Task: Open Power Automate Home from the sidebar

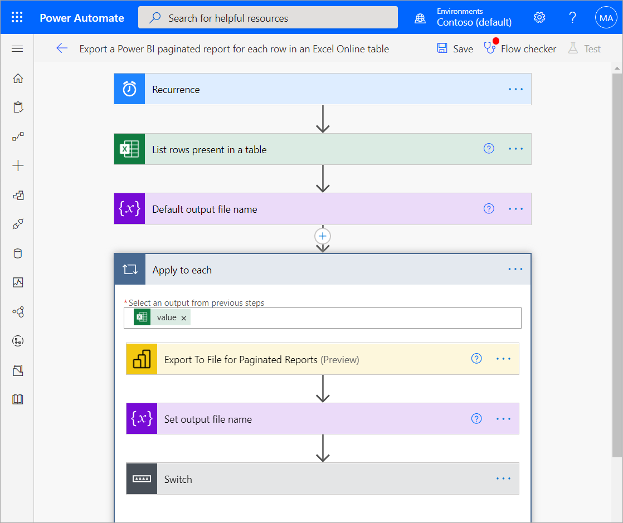Action: click(17, 79)
